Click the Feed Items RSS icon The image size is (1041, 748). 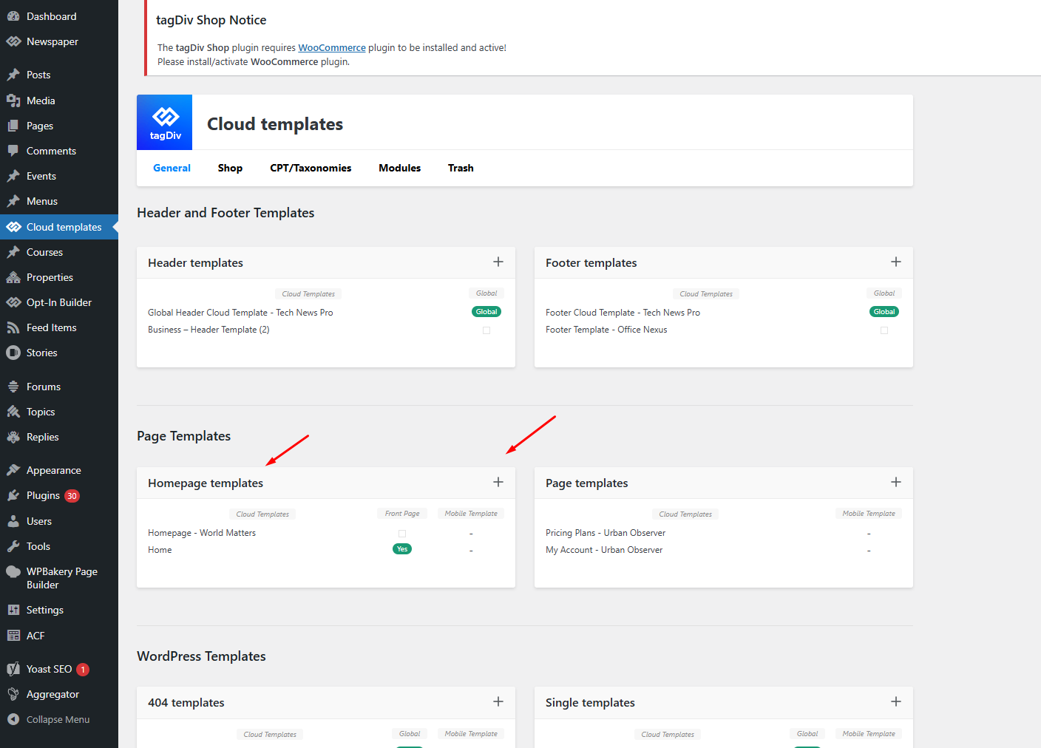[13, 327]
